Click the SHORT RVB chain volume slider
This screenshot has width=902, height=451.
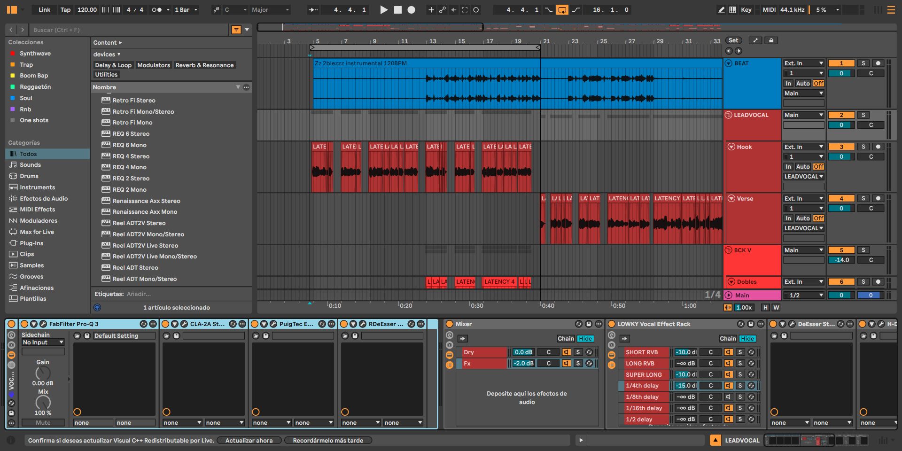point(685,352)
